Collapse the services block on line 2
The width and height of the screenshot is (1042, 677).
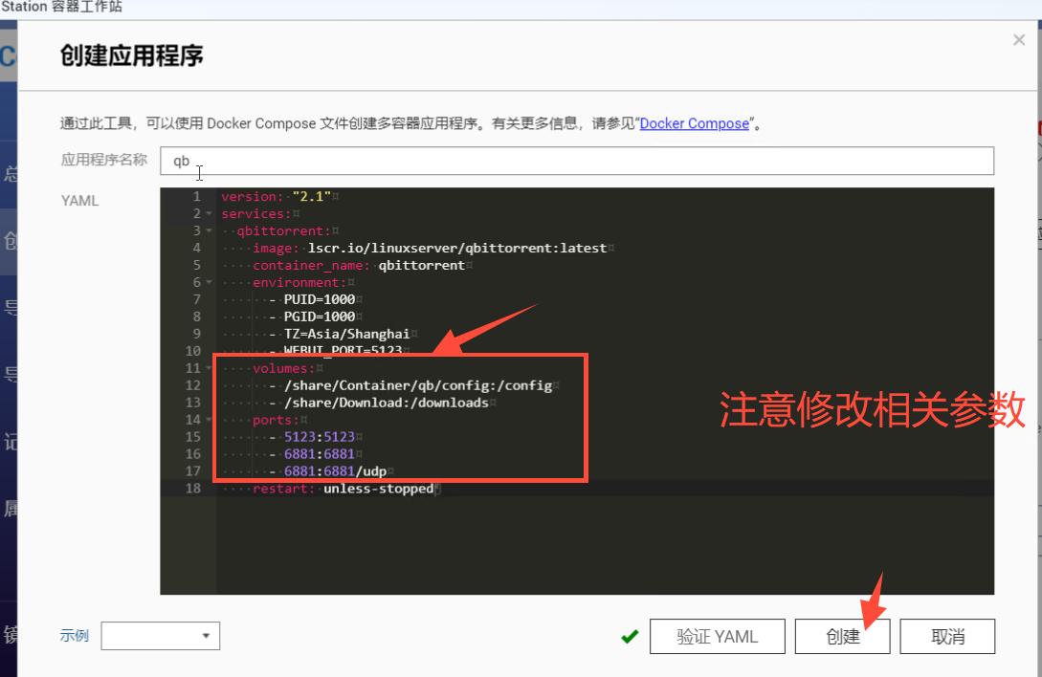click(x=207, y=213)
